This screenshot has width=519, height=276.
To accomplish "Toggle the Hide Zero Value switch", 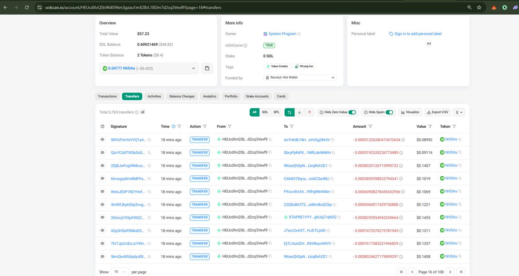I will [352, 112].
